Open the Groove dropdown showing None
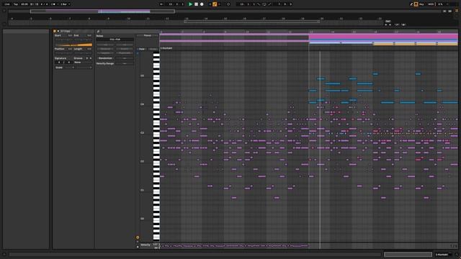Screen dimensions: 461x259 (x=83, y=63)
